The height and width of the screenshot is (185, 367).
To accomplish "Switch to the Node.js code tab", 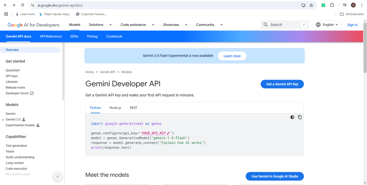I will pos(115,108).
